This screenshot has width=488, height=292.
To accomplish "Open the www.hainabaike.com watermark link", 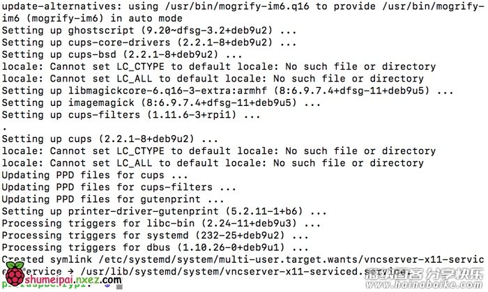I will [x=424, y=284].
